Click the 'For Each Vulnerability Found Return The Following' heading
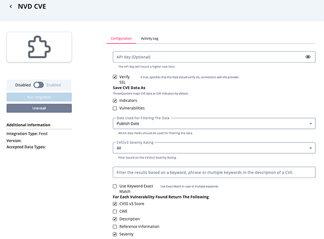The image size is (324, 239). (x=161, y=197)
